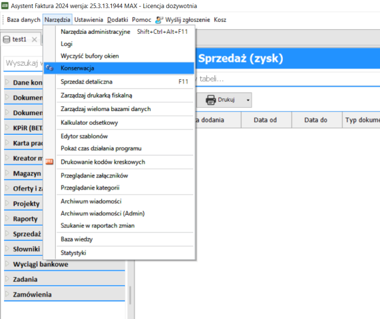Click the table search field
Image resolution: width=380 pixels, height=319 pixels.
point(287,78)
